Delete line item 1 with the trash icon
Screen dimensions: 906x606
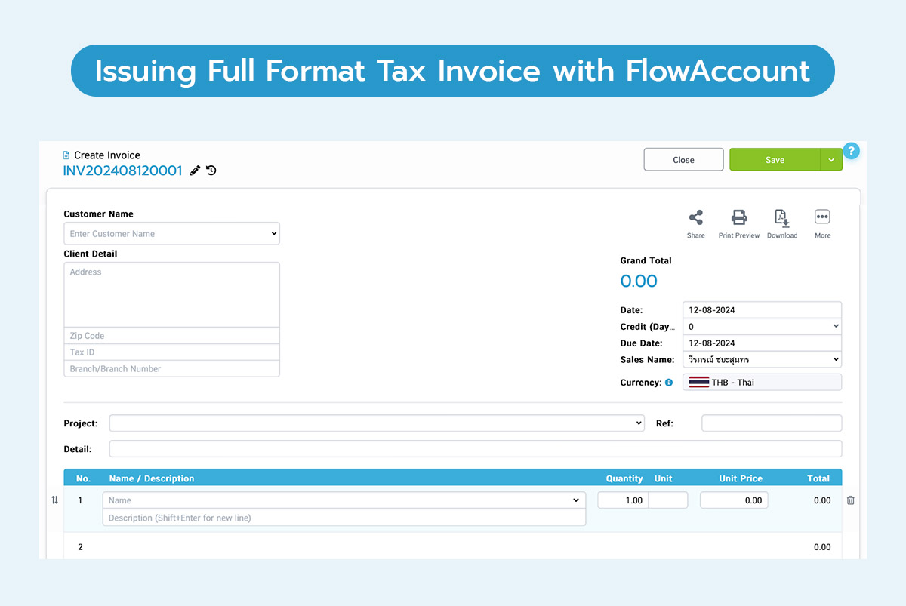[850, 500]
